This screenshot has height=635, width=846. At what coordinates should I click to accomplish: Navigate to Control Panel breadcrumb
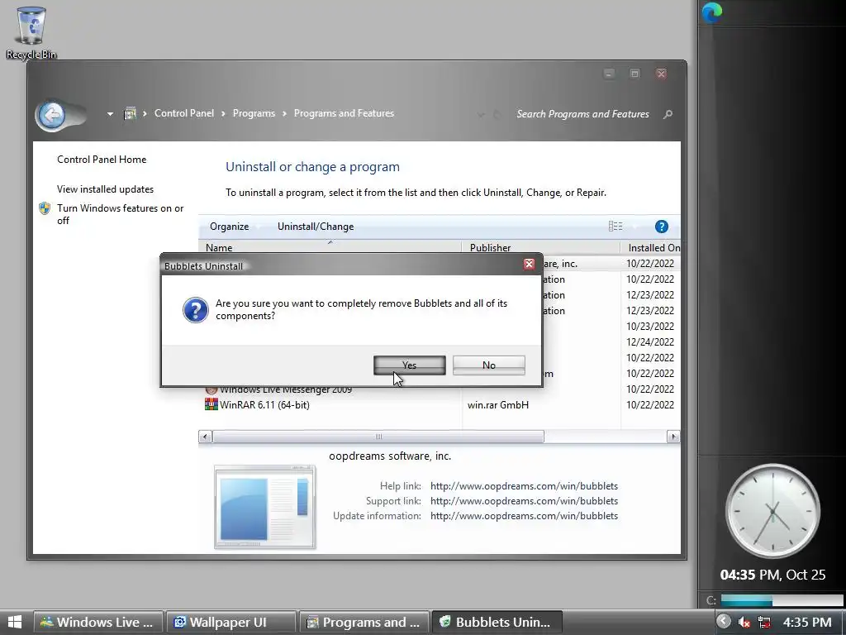[x=184, y=113]
